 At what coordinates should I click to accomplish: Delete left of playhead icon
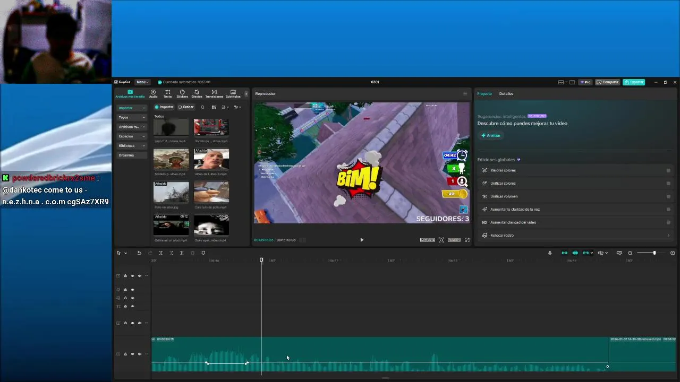click(x=171, y=253)
